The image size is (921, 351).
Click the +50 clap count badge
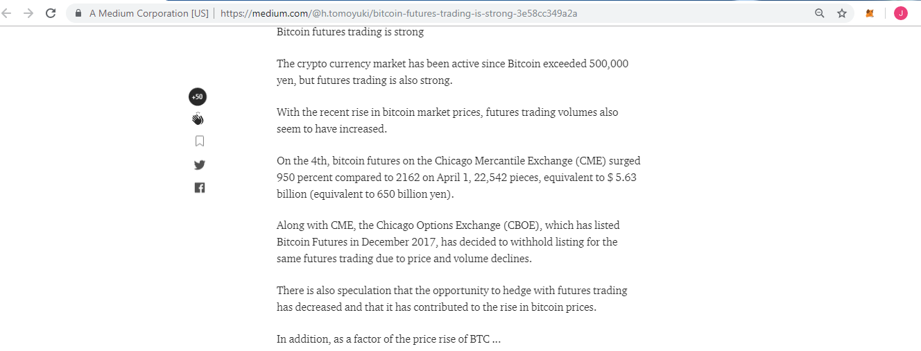(x=198, y=96)
